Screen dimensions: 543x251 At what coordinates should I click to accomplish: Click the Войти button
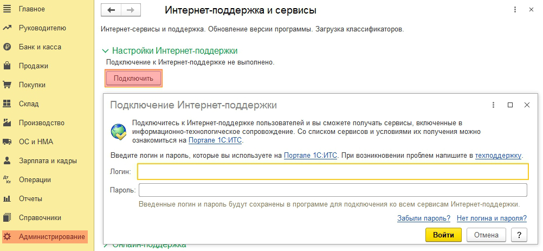[443, 235]
